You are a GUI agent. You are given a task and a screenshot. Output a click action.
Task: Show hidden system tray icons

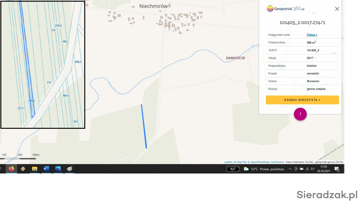[x=290, y=169]
